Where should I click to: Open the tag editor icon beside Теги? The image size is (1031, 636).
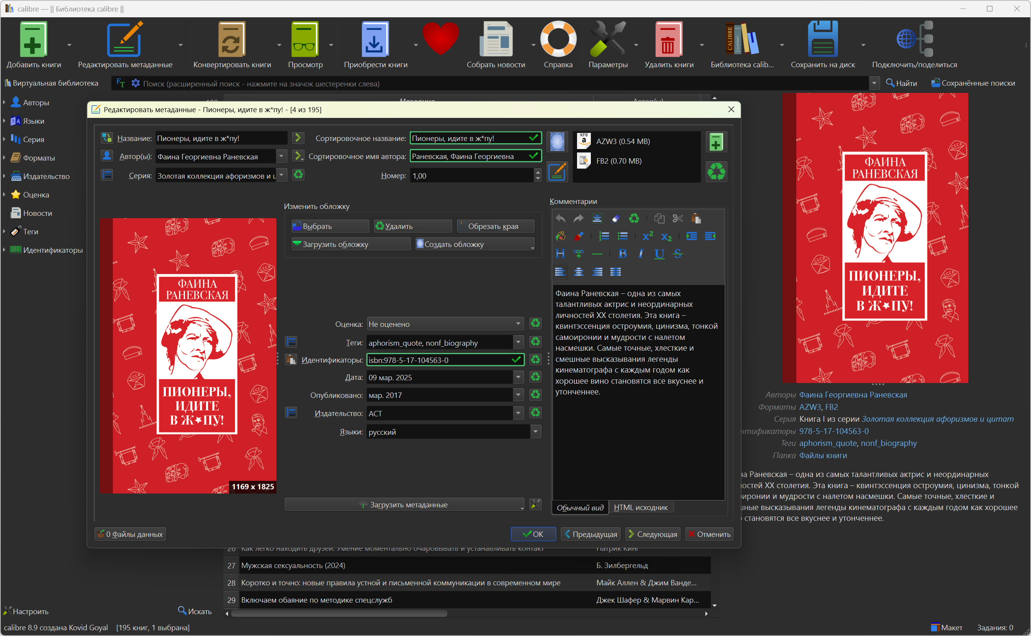coord(291,342)
